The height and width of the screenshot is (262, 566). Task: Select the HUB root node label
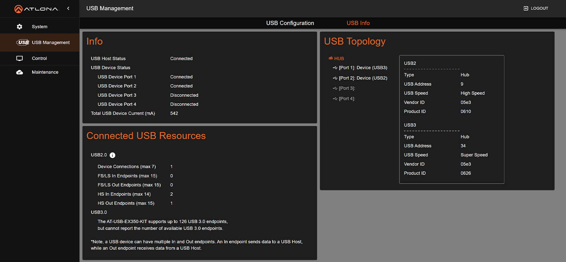[339, 59]
